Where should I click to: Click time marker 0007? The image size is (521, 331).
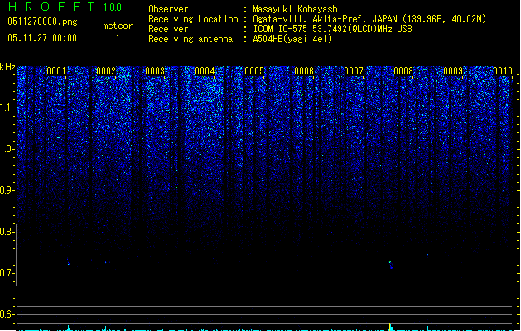(x=354, y=71)
